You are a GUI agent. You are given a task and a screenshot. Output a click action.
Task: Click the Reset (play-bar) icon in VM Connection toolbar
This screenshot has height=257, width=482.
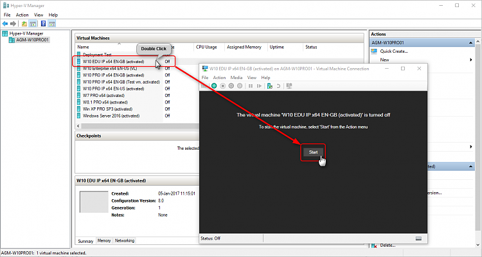(x=259, y=86)
